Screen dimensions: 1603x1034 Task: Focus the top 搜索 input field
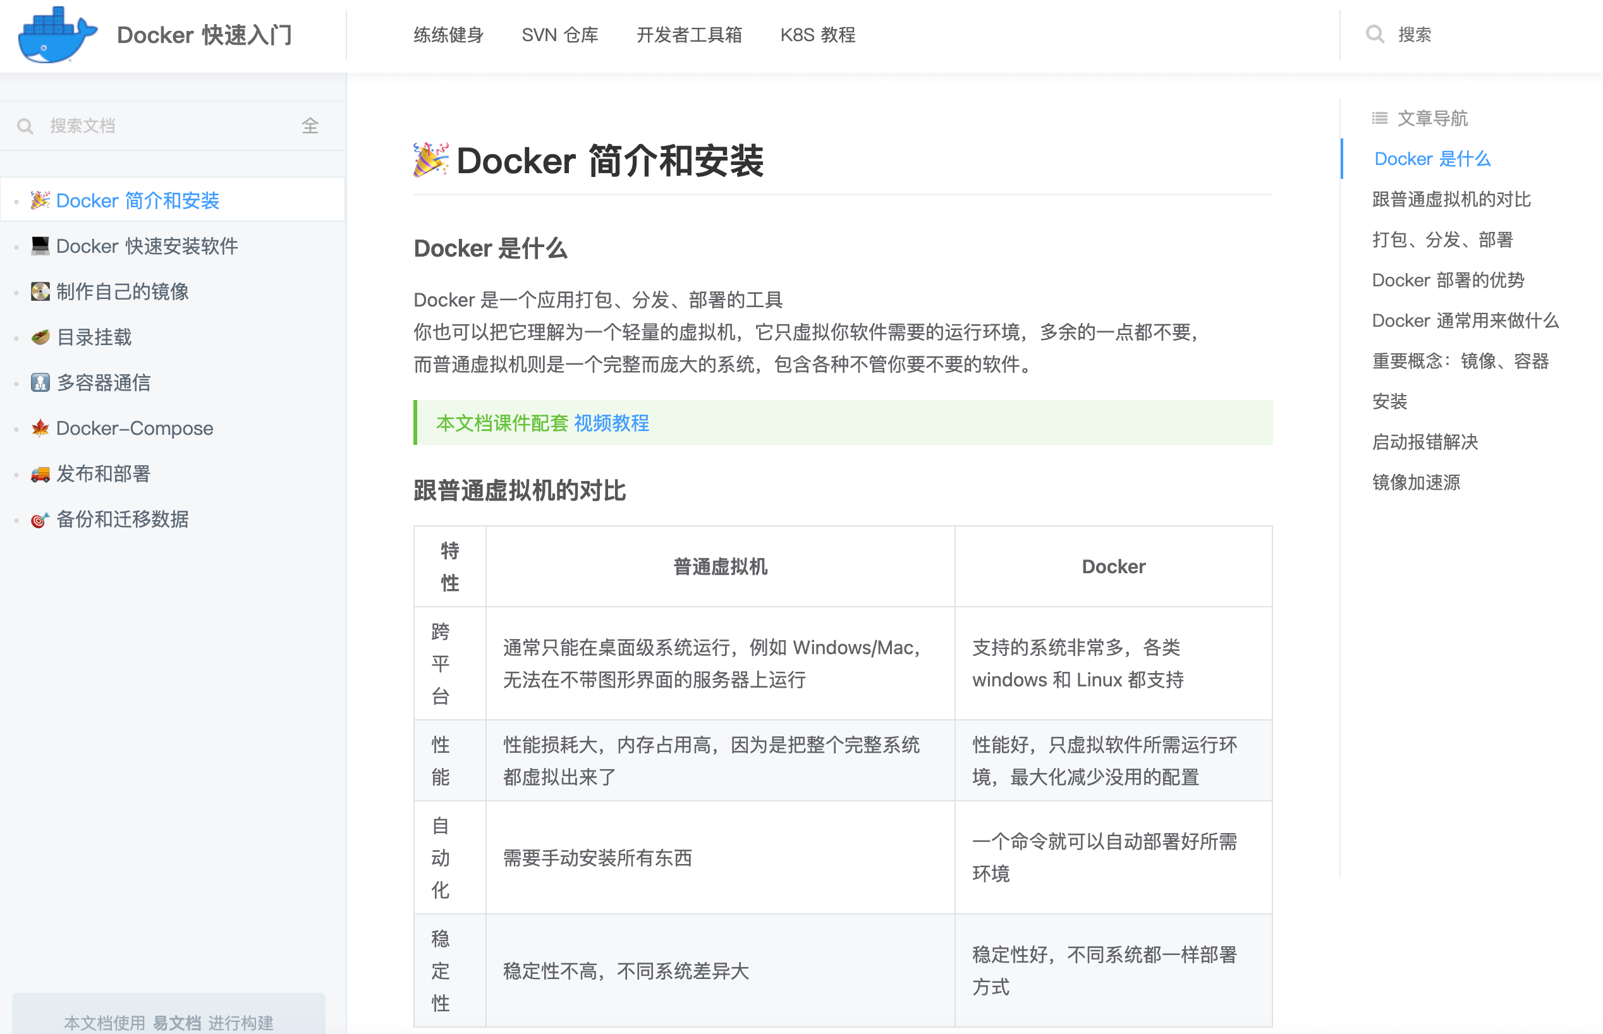point(1491,34)
